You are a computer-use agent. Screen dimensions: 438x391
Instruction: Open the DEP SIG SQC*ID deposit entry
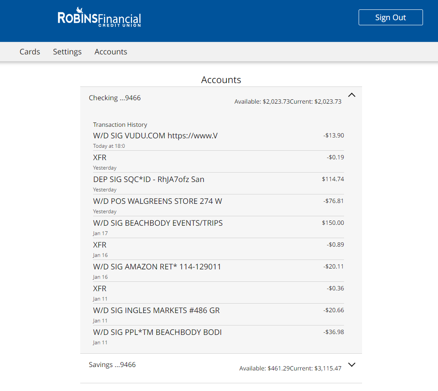click(218, 183)
